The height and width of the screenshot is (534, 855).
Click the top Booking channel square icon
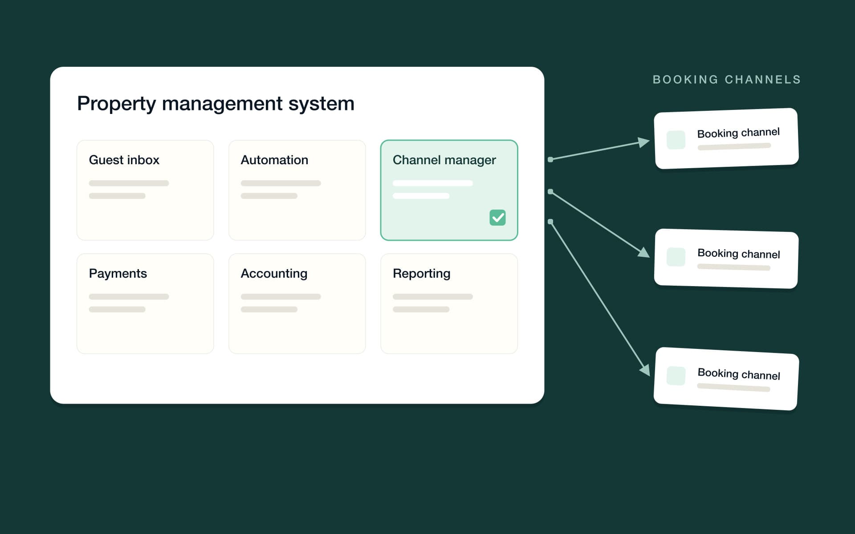[676, 140]
